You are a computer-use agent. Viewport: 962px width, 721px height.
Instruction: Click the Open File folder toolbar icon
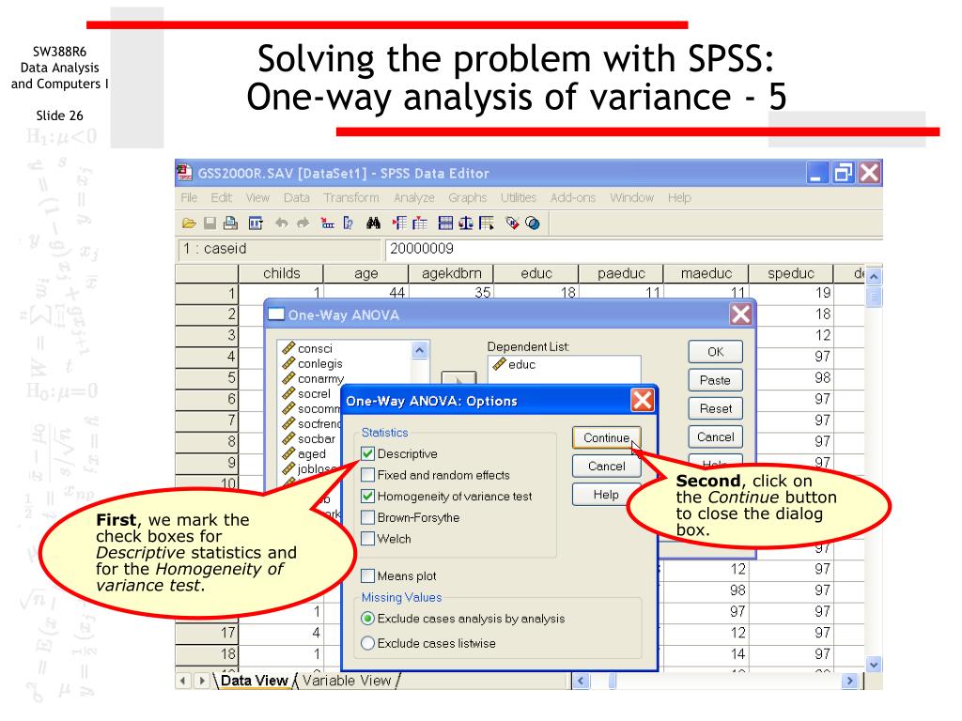pos(189,223)
